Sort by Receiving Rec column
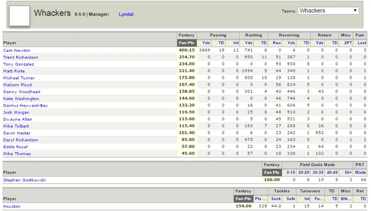The height and width of the screenshot is (211, 371). [x=277, y=43]
